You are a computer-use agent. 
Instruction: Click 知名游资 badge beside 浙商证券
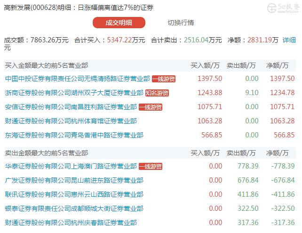coord(157,93)
